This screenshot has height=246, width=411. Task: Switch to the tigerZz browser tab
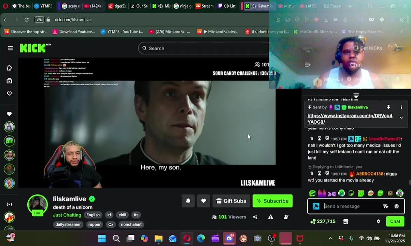[117, 6]
